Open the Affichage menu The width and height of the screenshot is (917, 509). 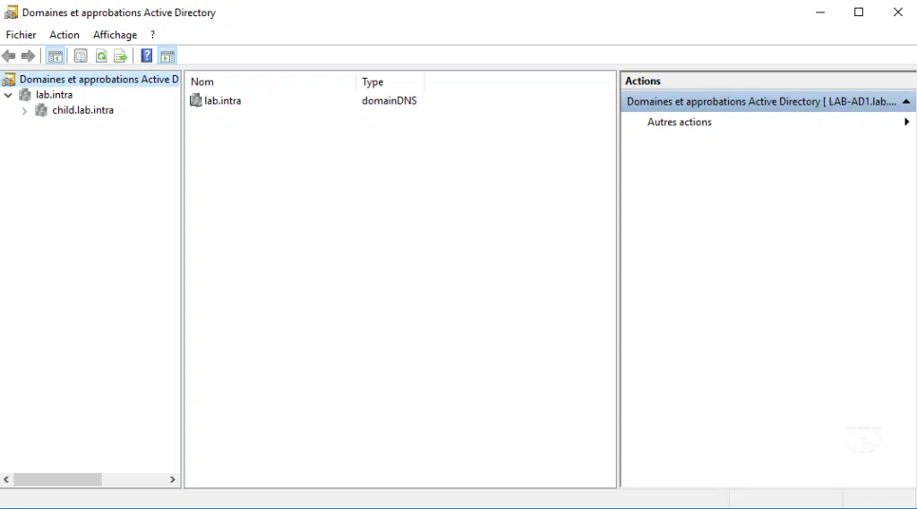[116, 35]
